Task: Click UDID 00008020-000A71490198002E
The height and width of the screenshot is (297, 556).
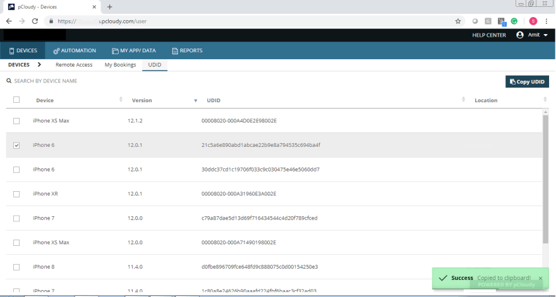Action: (239, 243)
